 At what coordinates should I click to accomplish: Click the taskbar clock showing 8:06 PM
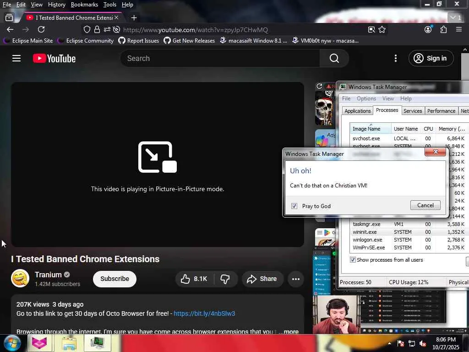[446, 343]
